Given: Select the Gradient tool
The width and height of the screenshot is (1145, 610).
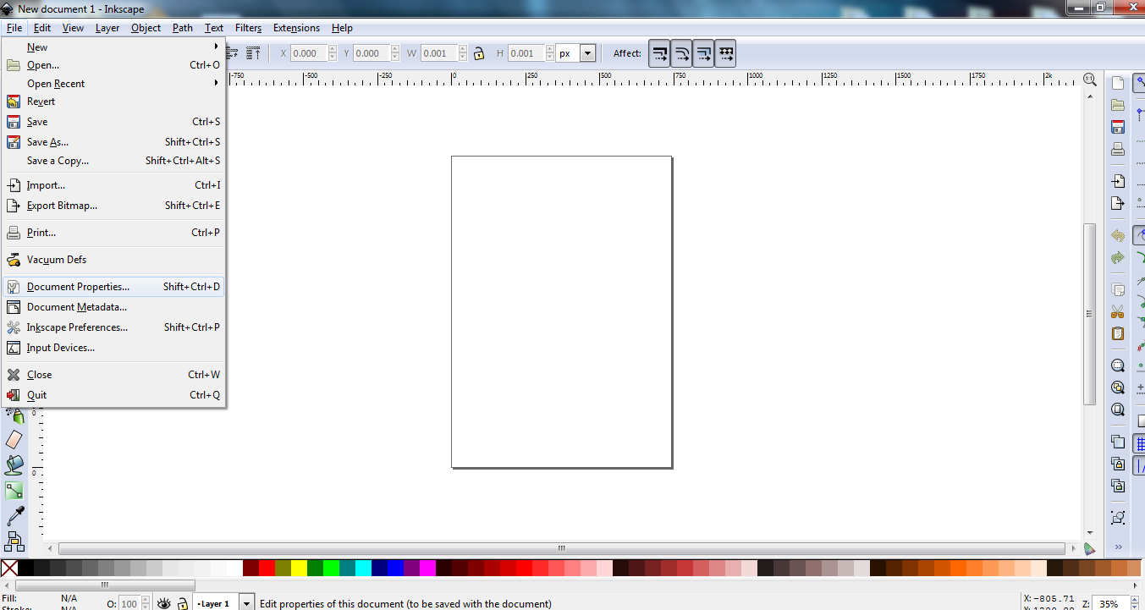Looking at the screenshot, I should click(14, 490).
